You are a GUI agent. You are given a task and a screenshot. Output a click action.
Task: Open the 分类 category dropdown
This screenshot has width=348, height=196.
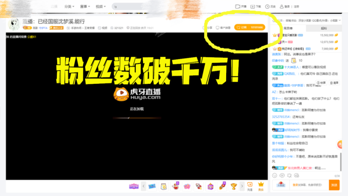tap(69, 6)
